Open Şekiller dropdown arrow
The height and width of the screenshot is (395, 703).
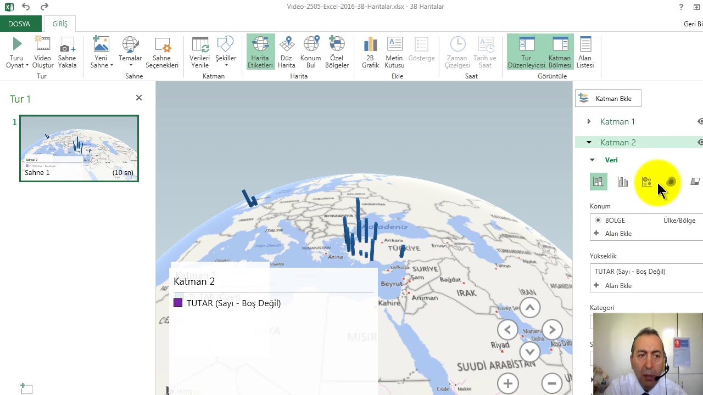[x=226, y=66]
